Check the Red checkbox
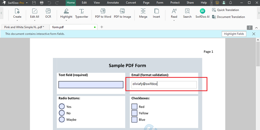Image resolution: width=260 pixels, height=130 pixels. point(134,107)
